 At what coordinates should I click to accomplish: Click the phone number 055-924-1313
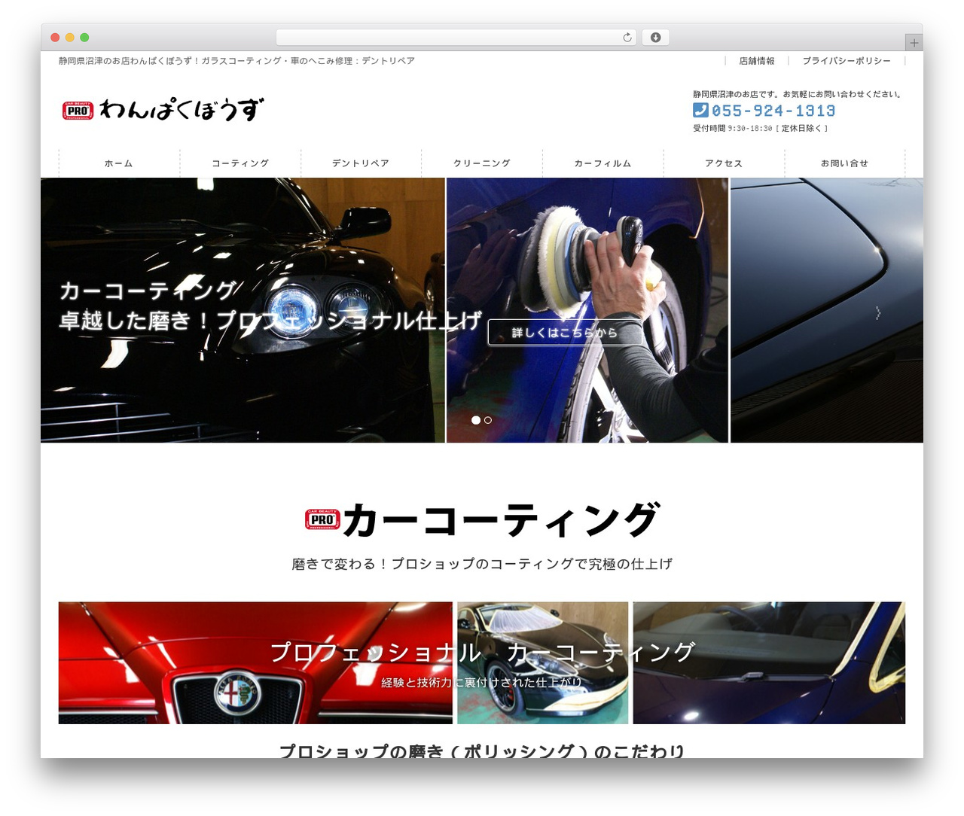tap(773, 111)
